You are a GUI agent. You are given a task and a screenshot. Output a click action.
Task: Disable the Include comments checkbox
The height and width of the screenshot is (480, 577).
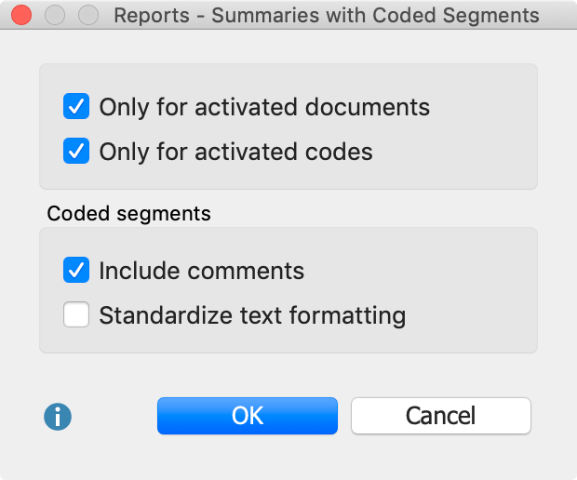pyautogui.click(x=75, y=271)
